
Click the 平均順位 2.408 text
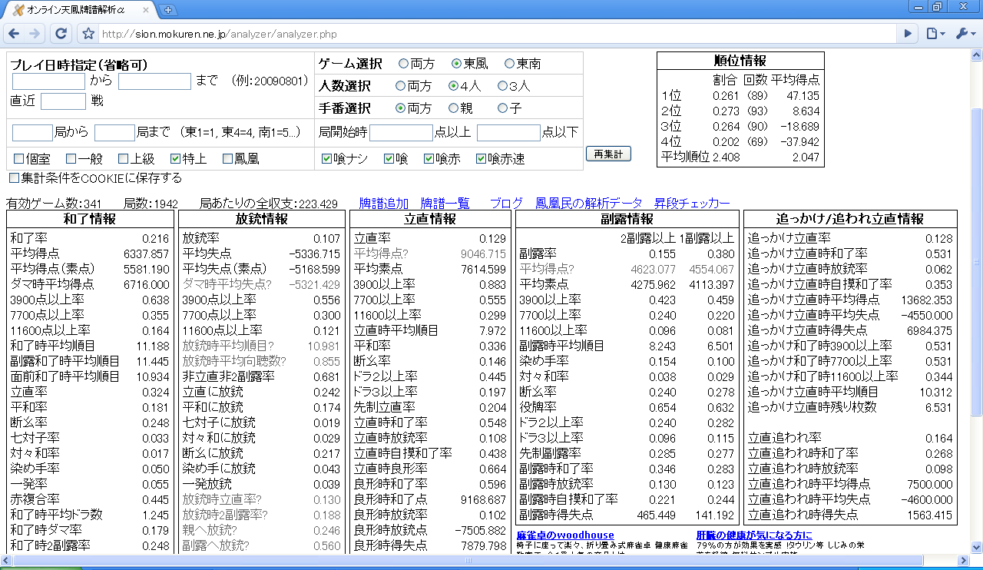[699, 157]
